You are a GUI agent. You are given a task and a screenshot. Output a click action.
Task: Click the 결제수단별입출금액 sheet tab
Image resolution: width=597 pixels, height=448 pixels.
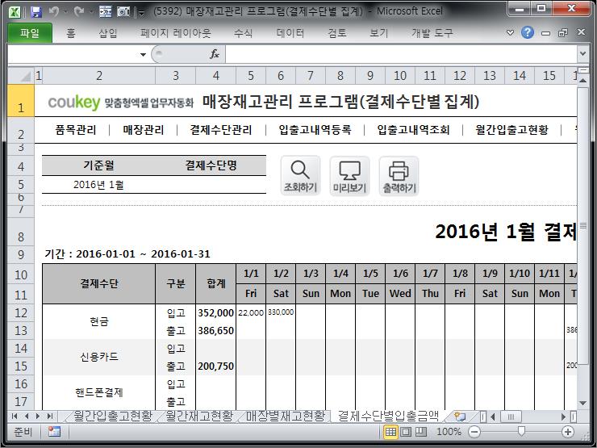pos(388,416)
